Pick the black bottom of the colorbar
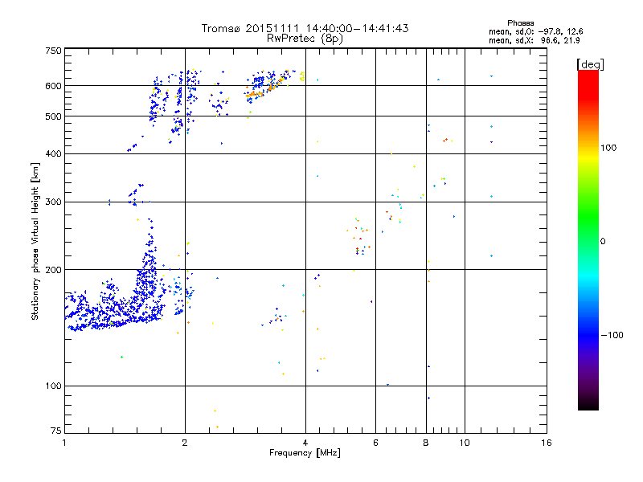This screenshot has width=643, height=482. (x=588, y=404)
